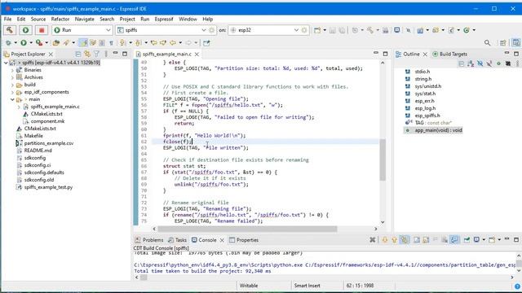Click the Debug bug icon in second toolbar
The width and height of the screenshot is (522, 293).
tap(8, 43)
